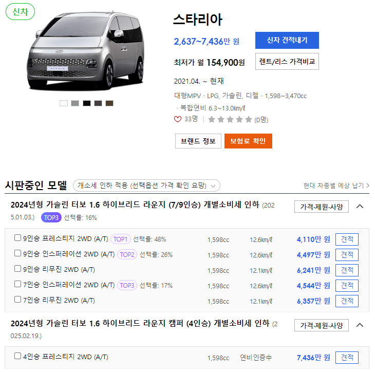This screenshot has height=372, width=375.
Task: Click the TOP2 badge on the 9인승 인스퍼레이션 row
Action: coord(127,254)
